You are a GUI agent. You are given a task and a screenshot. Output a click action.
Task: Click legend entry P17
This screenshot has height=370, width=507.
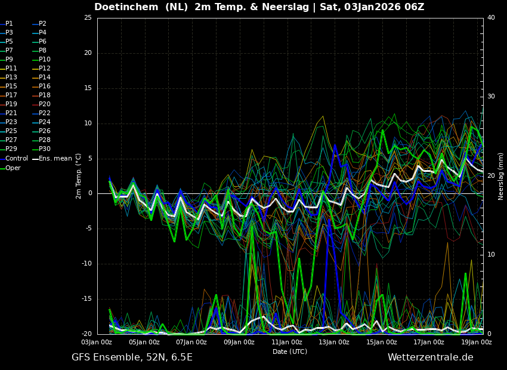coord(8,95)
